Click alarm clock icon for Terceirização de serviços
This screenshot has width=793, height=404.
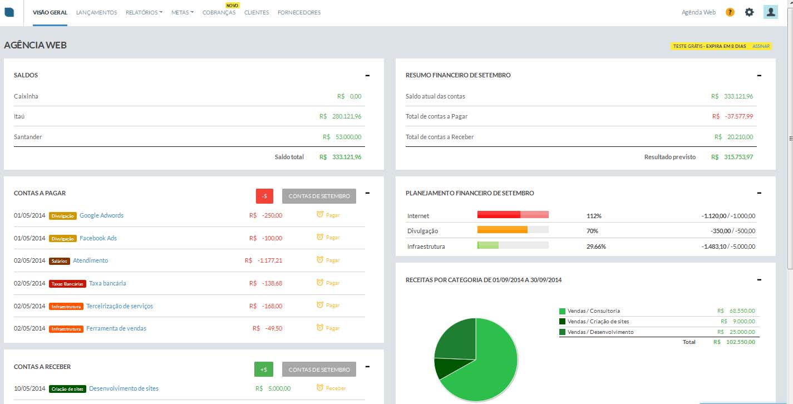coord(319,305)
